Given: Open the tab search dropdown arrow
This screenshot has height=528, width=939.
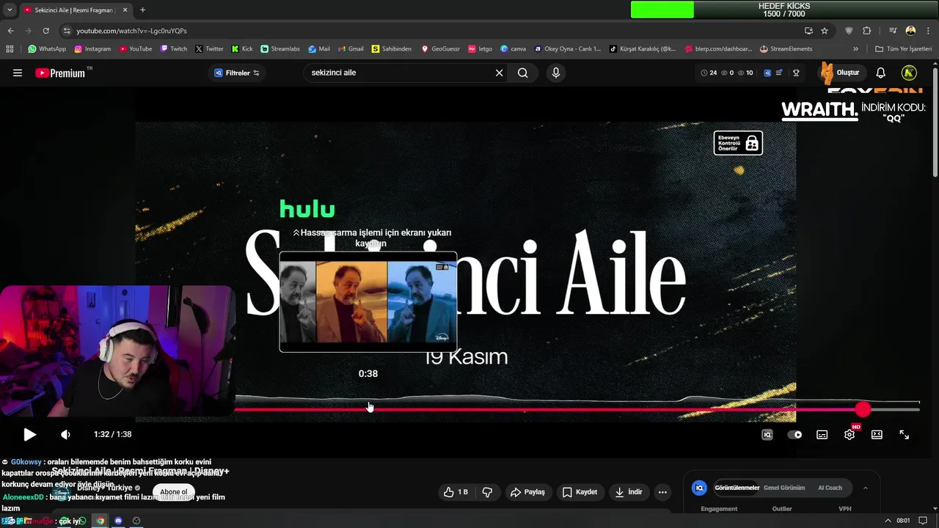Looking at the screenshot, I should coord(9,10).
